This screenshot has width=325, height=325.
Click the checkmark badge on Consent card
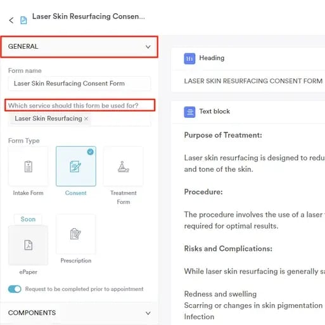(91, 151)
